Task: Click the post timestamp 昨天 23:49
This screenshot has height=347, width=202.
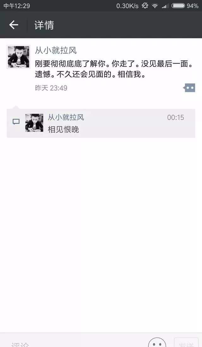Action: (51, 88)
